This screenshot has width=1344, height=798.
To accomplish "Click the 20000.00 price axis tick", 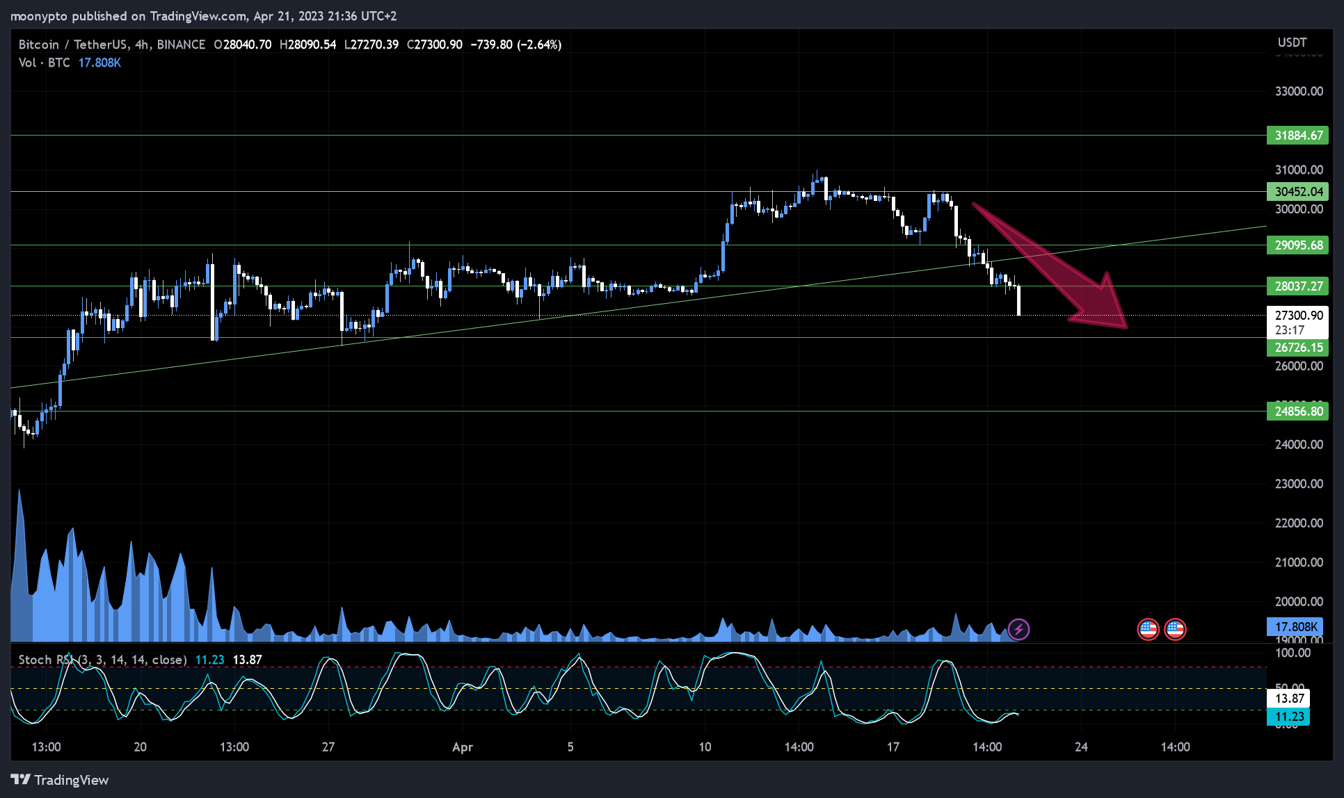I will click(x=1299, y=601).
